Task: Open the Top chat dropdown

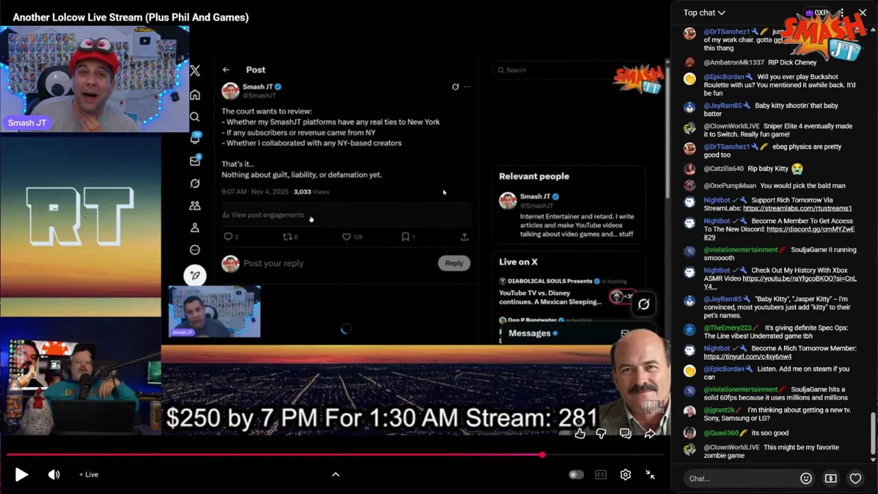Action: [704, 12]
